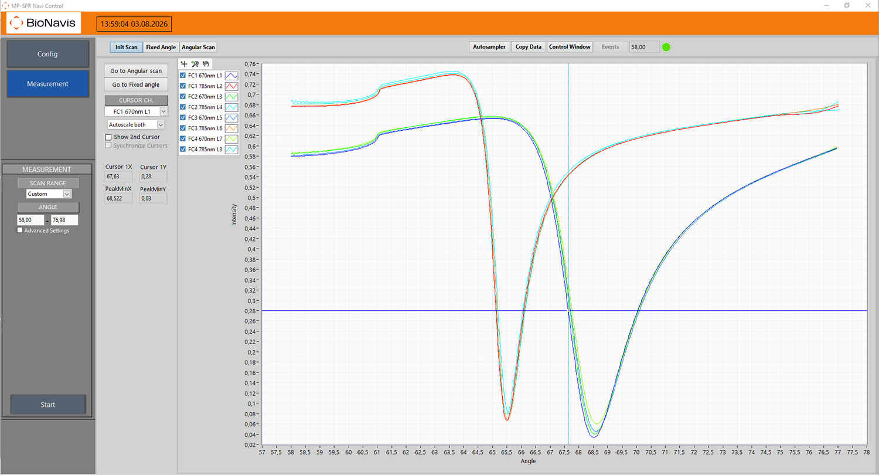Viewport: 879px width, 475px height.
Task: Click the Intensity axis label
Action: [x=234, y=215]
